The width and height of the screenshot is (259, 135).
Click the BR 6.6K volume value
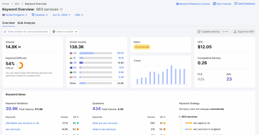pos(121,72)
